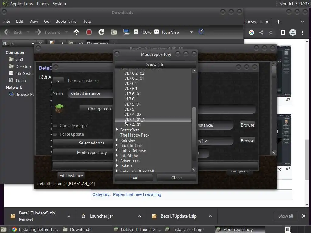Open the Bookmarks menu

click(x=66, y=21)
